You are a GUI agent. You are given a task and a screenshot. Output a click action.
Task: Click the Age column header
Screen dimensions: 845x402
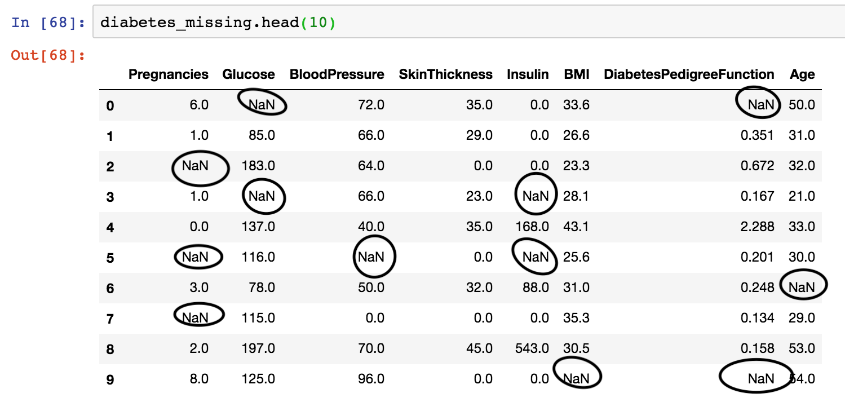(802, 74)
